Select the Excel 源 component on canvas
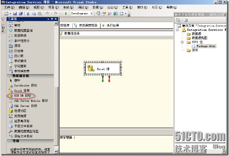The width and height of the screenshot is (229, 156). 103,68
